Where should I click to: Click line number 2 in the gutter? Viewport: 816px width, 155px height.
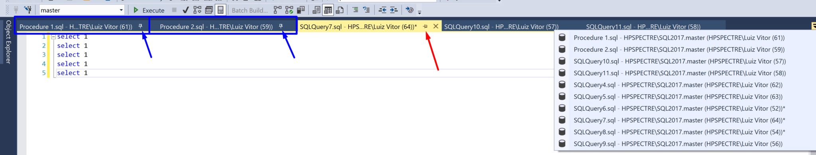pos(44,45)
